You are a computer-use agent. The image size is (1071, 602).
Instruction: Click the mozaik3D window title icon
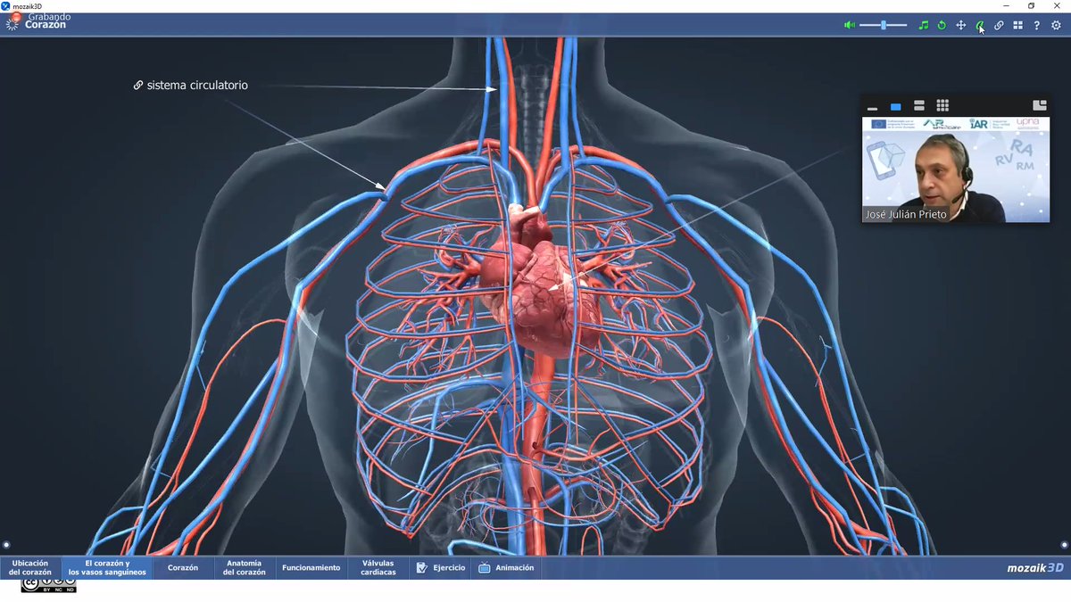(x=5, y=5)
